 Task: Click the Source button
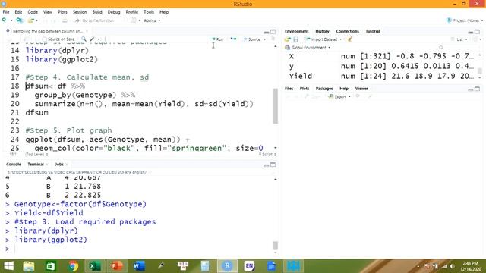pyautogui.click(x=252, y=39)
